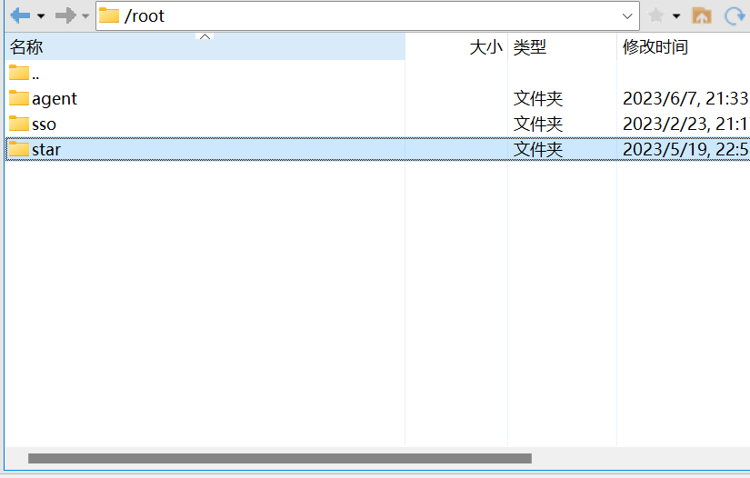Open the back history dropdown arrow
This screenshot has height=478, width=750.
pyautogui.click(x=41, y=16)
